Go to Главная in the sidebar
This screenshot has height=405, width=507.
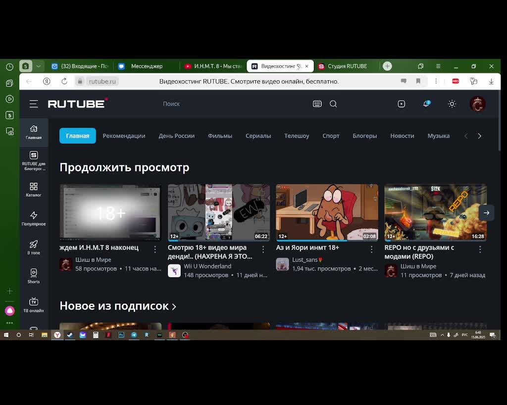[x=34, y=132]
